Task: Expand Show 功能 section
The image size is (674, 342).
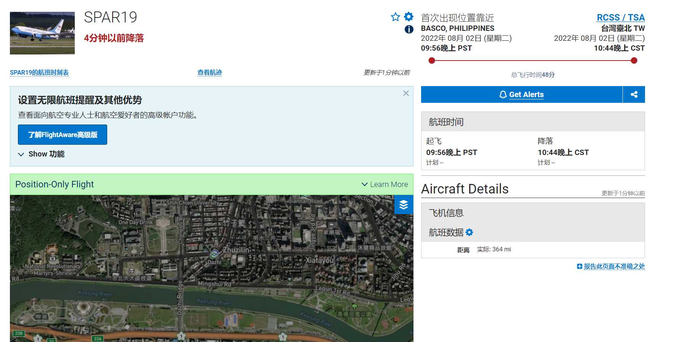Action: pos(41,154)
